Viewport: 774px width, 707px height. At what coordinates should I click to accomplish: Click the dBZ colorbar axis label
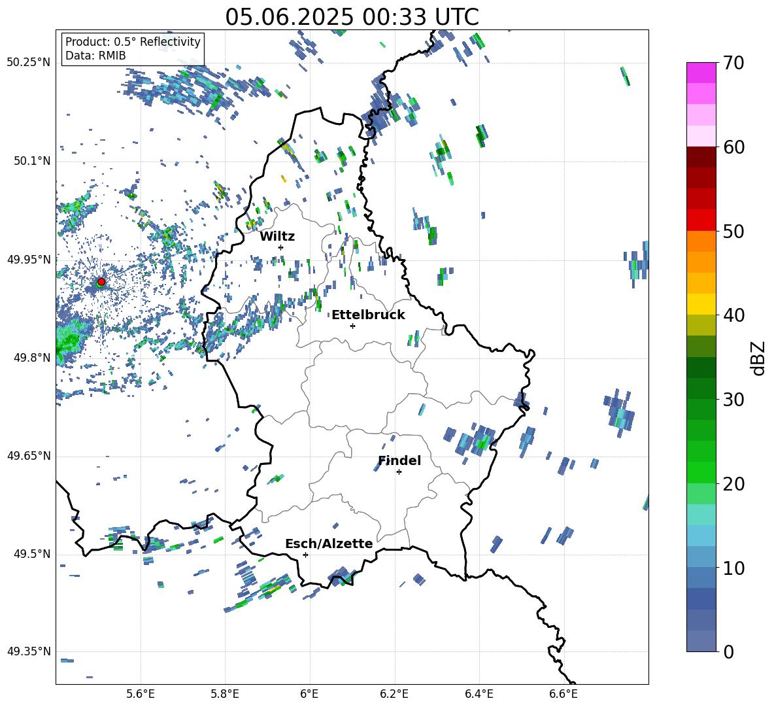(x=759, y=358)
